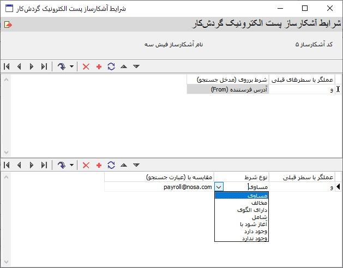Screen dimensions: 343x268
Task: Go to first record in upper toolbar
Action: tap(7, 66)
